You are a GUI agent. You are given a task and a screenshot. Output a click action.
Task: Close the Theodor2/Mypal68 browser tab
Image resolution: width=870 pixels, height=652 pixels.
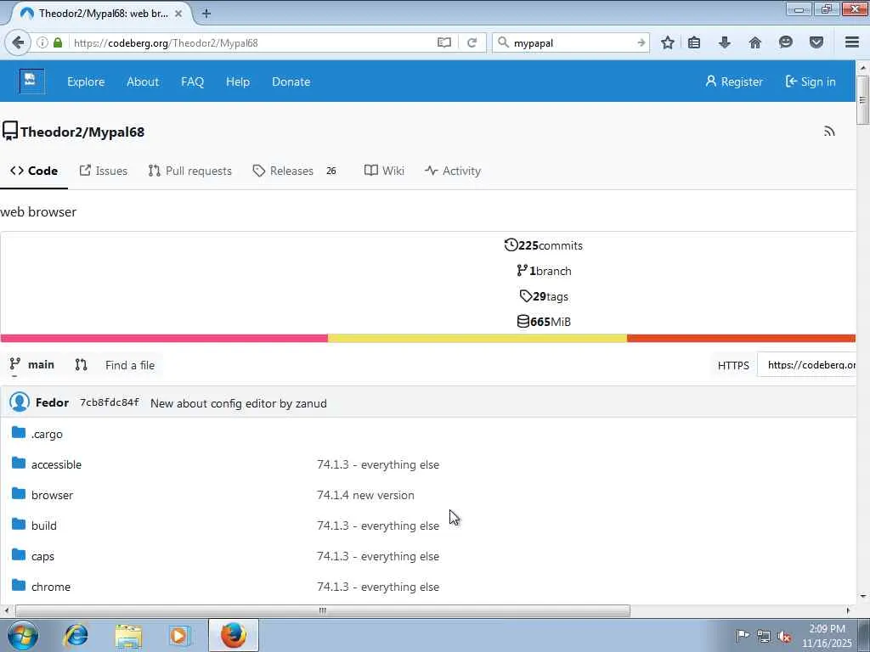(x=178, y=14)
